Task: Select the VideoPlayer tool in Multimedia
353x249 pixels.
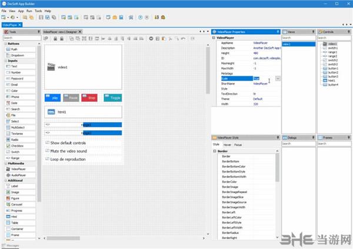Action: [x=20, y=169]
